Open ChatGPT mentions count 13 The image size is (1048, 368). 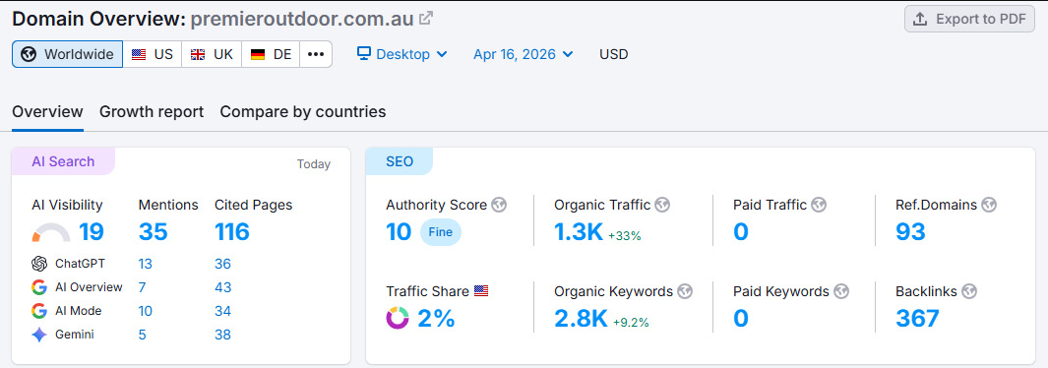click(145, 264)
